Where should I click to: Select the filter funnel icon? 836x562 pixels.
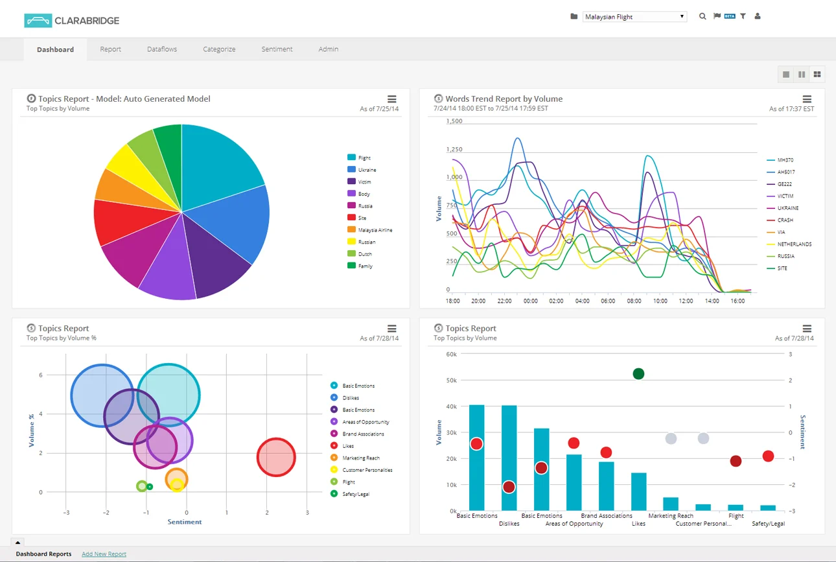pos(743,16)
